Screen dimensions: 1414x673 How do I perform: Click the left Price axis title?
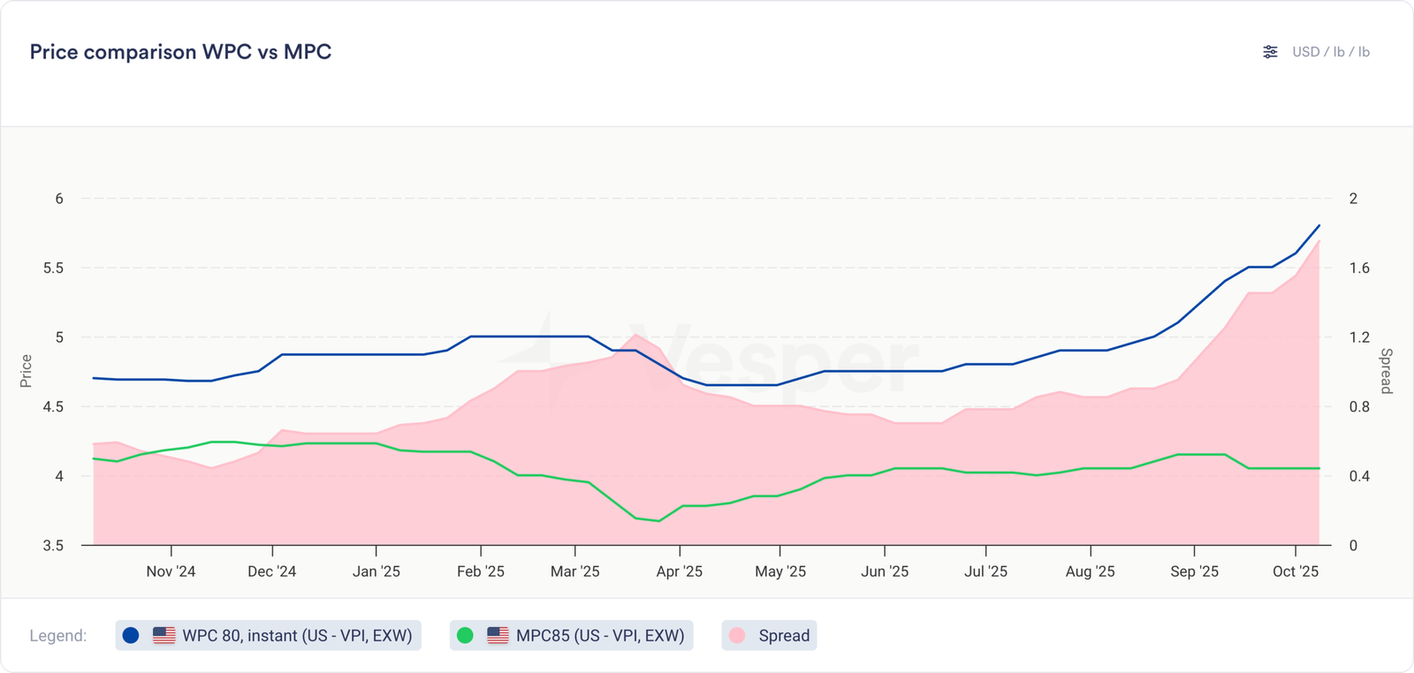click(x=27, y=371)
